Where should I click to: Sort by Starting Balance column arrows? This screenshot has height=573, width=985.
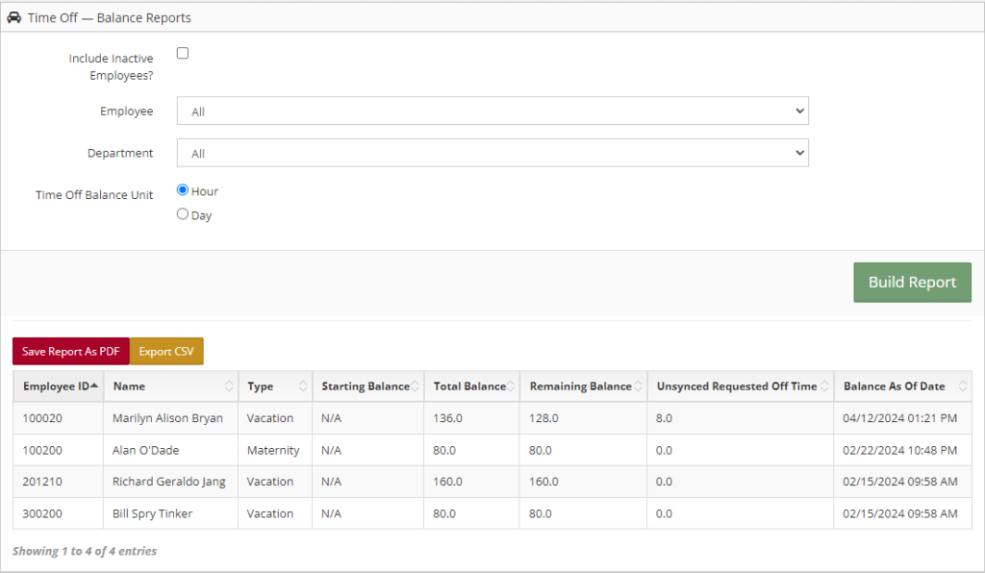pos(415,386)
